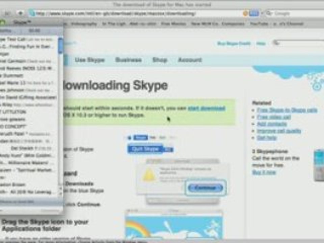
Task: Select the Del Sheikh contact
Action: tap(29, 148)
